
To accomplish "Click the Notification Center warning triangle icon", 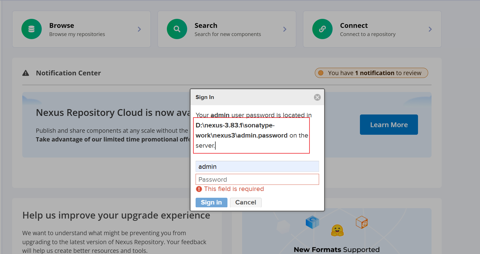I will [x=26, y=73].
